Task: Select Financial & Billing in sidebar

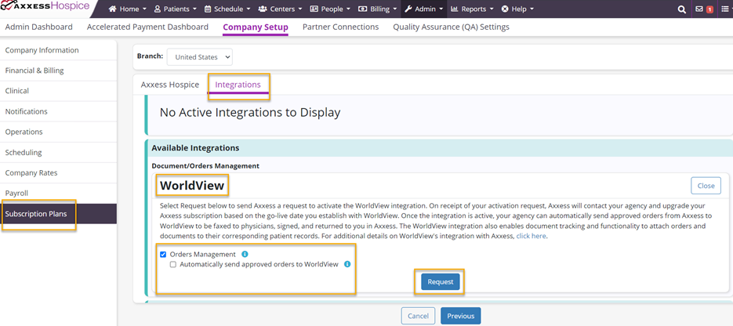Action: 34,71
